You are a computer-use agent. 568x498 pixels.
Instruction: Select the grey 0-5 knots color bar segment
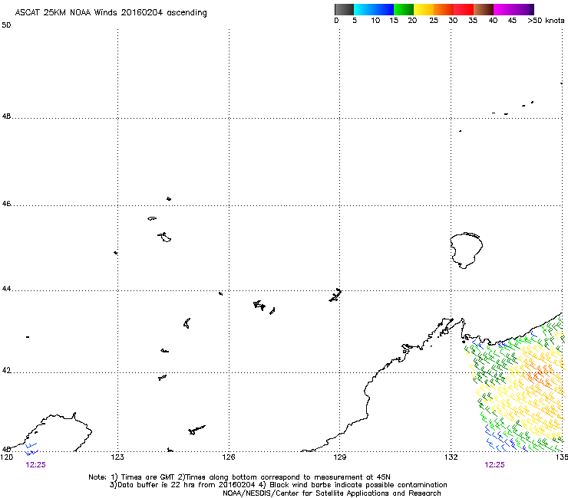coord(344,9)
